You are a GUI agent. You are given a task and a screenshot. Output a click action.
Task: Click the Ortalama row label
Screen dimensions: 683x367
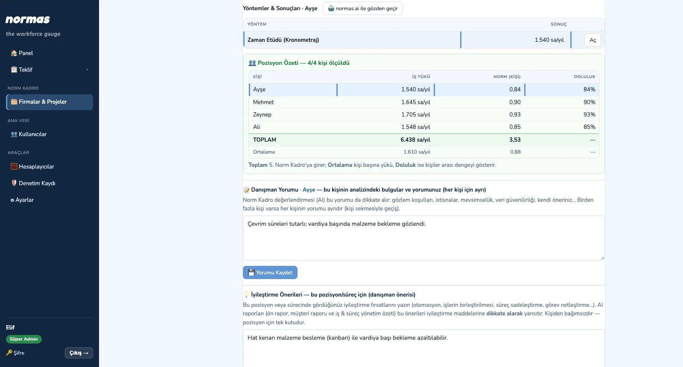(x=264, y=152)
